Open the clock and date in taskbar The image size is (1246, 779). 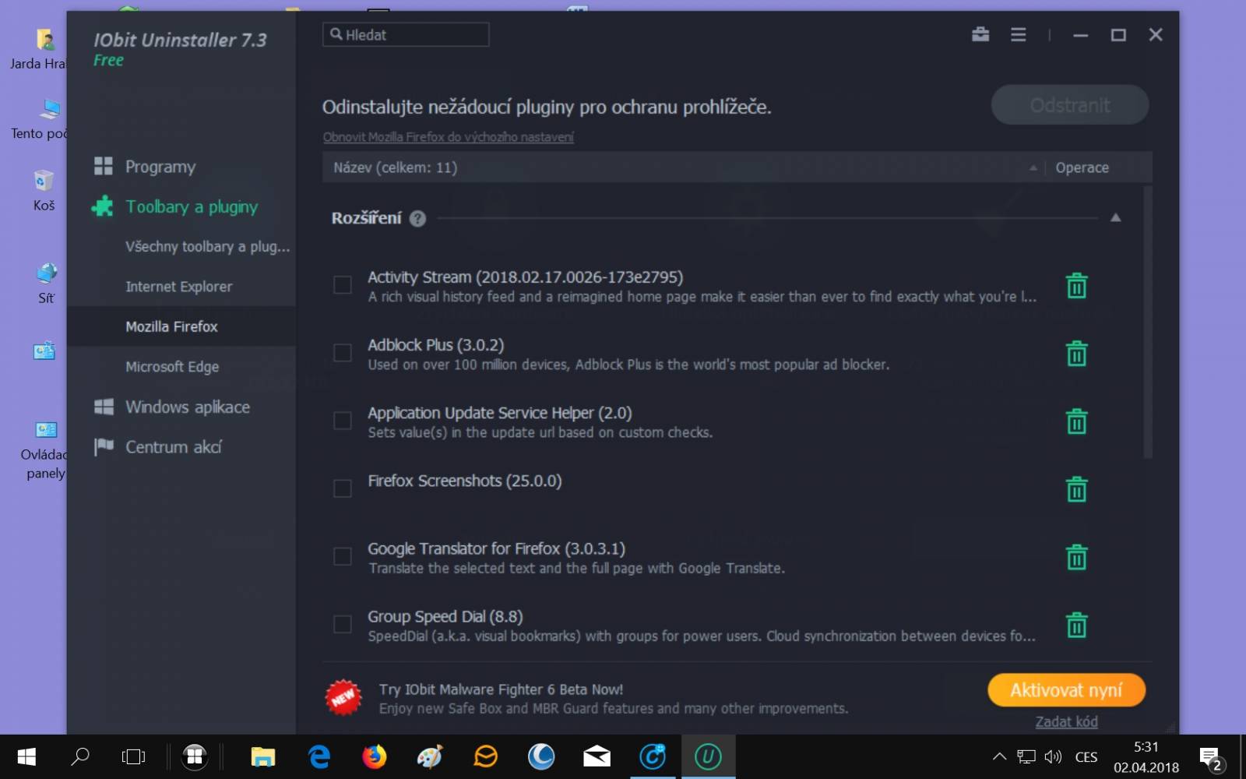pos(1146,756)
